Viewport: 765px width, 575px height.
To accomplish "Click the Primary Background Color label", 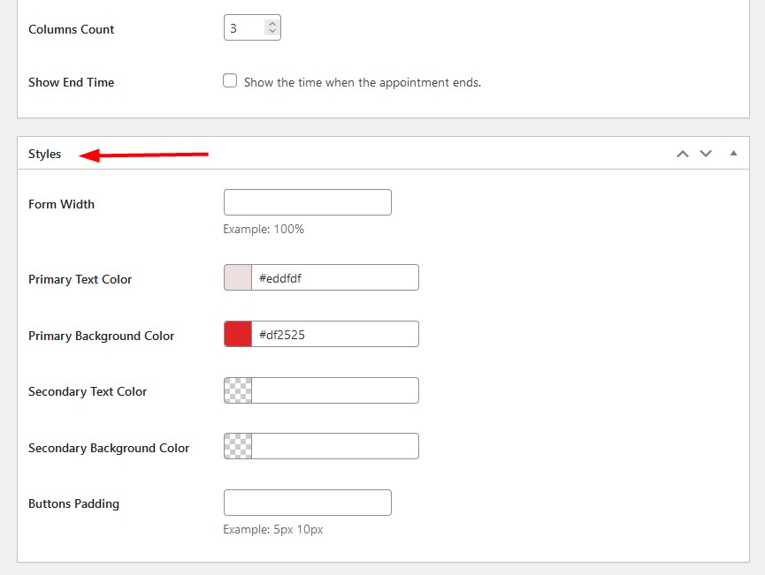I will point(101,336).
